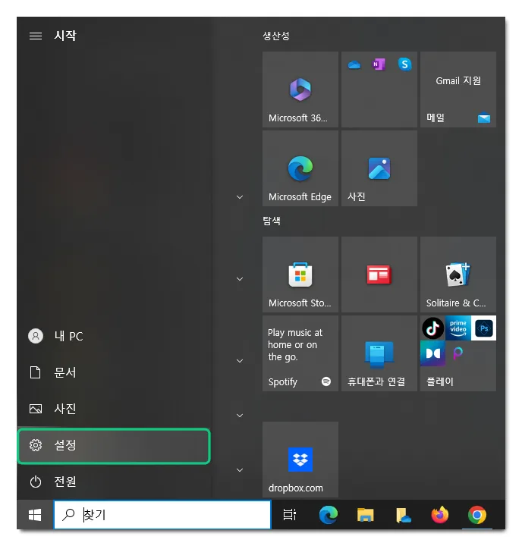Launch Skype from the folder tile
Viewport: 522px width, 546px height.
pos(404,64)
